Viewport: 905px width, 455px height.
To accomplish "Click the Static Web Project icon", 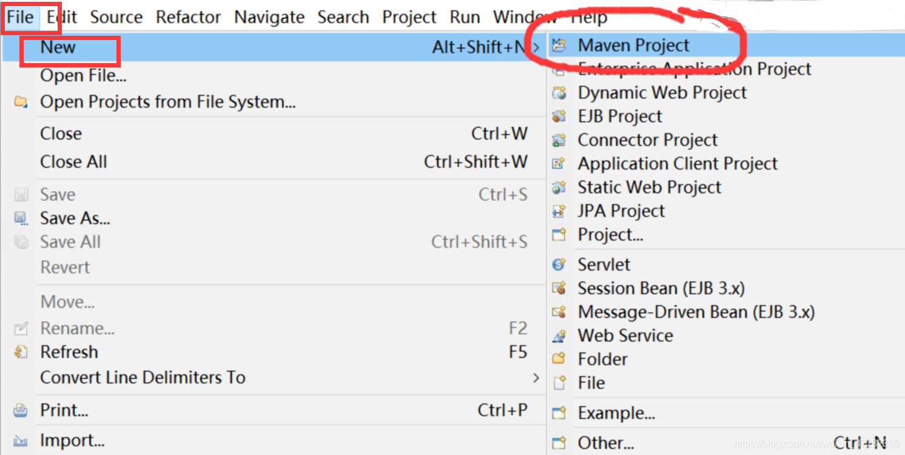I will [x=559, y=187].
